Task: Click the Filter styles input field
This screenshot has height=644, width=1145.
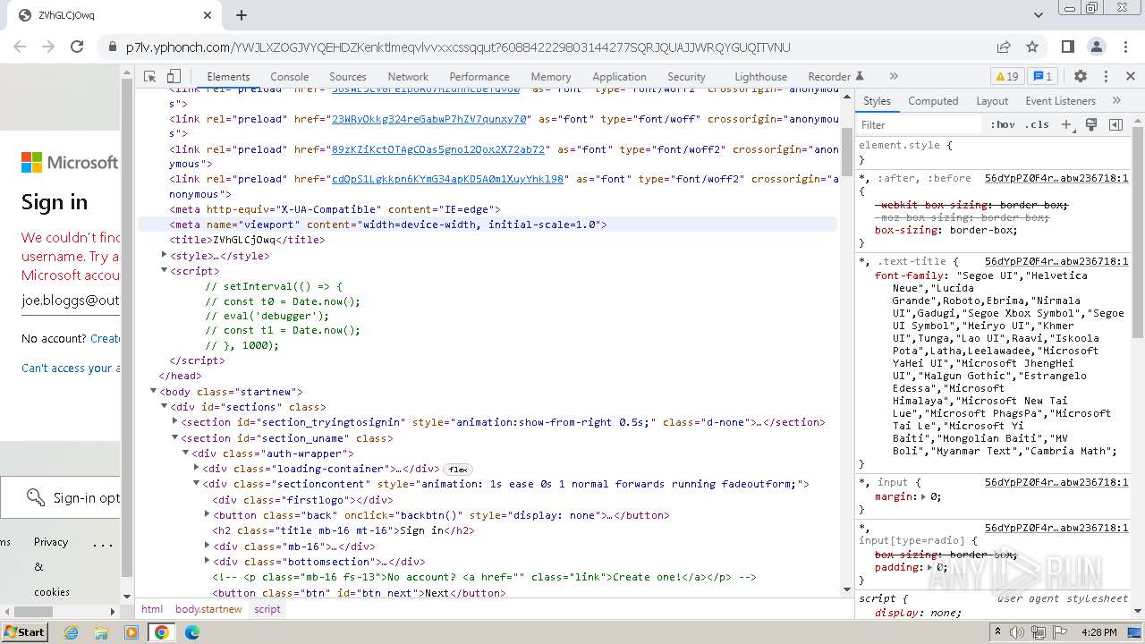Action: (920, 125)
